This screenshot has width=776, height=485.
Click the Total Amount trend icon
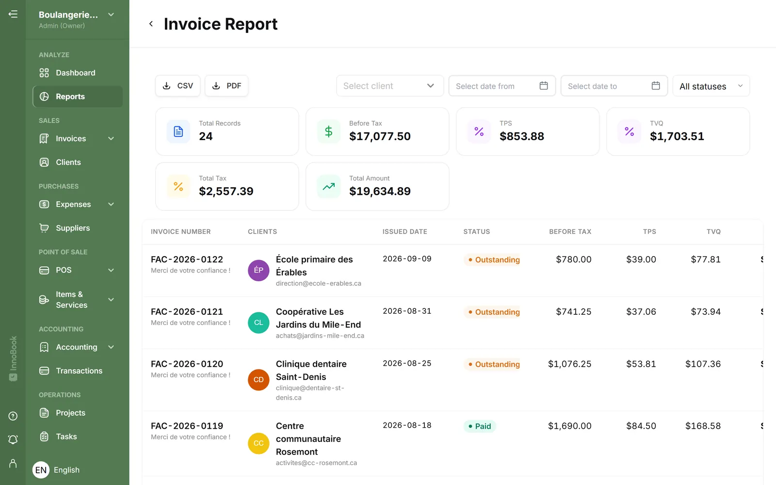click(x=329, y=186)
